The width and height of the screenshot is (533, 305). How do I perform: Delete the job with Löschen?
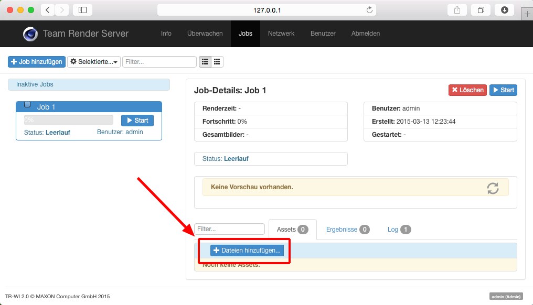(x=467, y=90)
